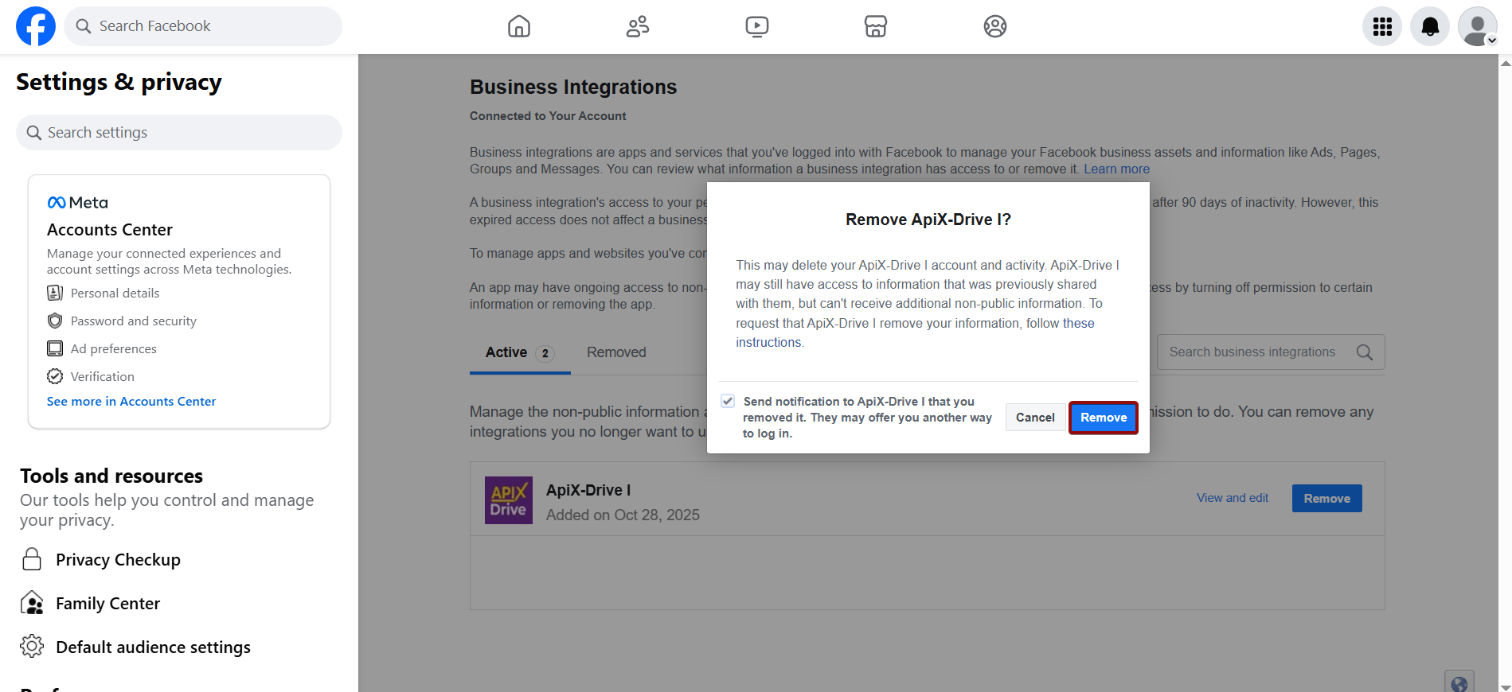Screen dimensions: 1512x692
Task: Open the Marketplace icon
Action: point(876,26)
